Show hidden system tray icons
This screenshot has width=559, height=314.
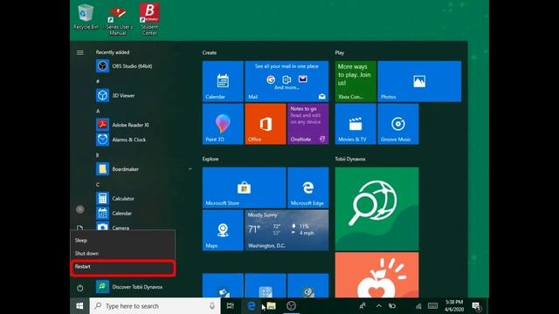coord(378,306)
